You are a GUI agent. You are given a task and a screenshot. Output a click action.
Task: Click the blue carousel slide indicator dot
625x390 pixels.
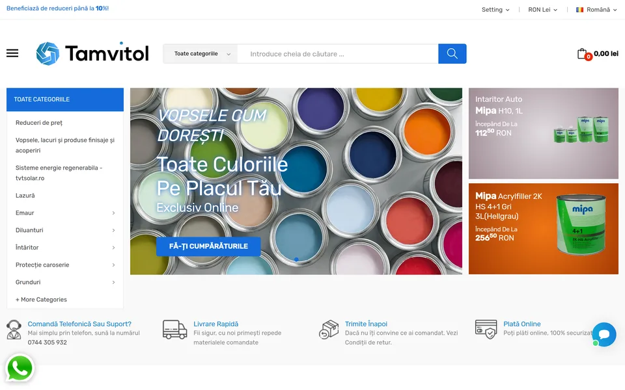296,259
